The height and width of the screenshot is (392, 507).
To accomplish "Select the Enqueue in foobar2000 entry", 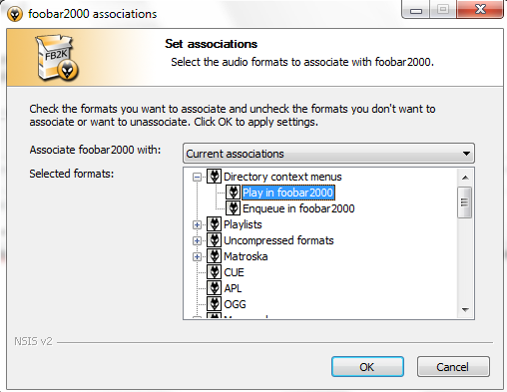I will click(x=298, y=208).
